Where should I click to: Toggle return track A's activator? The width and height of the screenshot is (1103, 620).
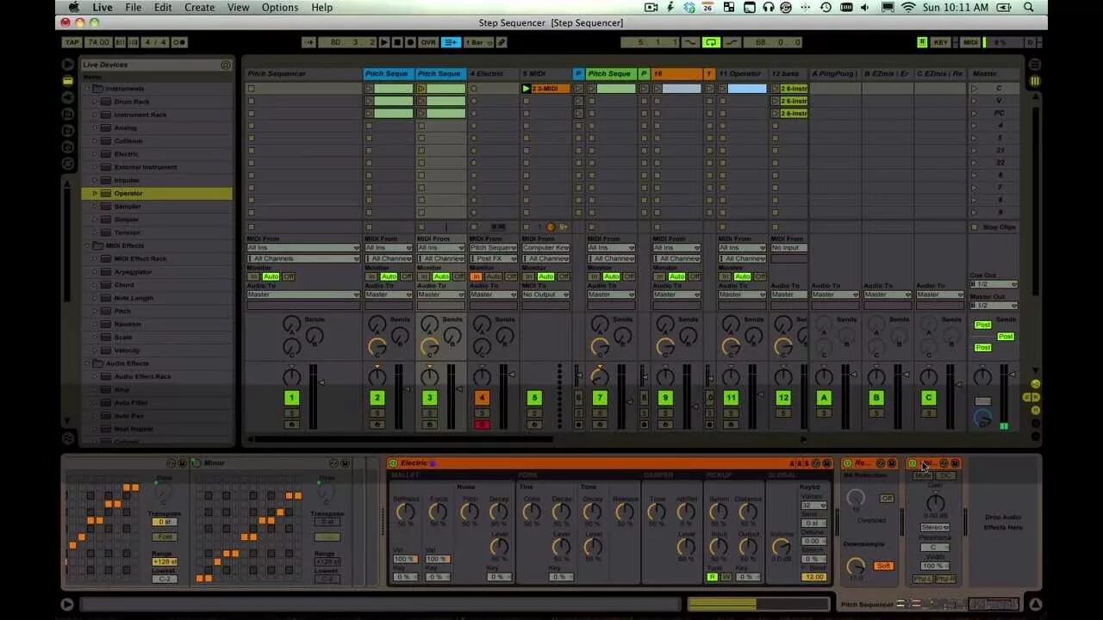pyautogui.click(x=824, y=398)
